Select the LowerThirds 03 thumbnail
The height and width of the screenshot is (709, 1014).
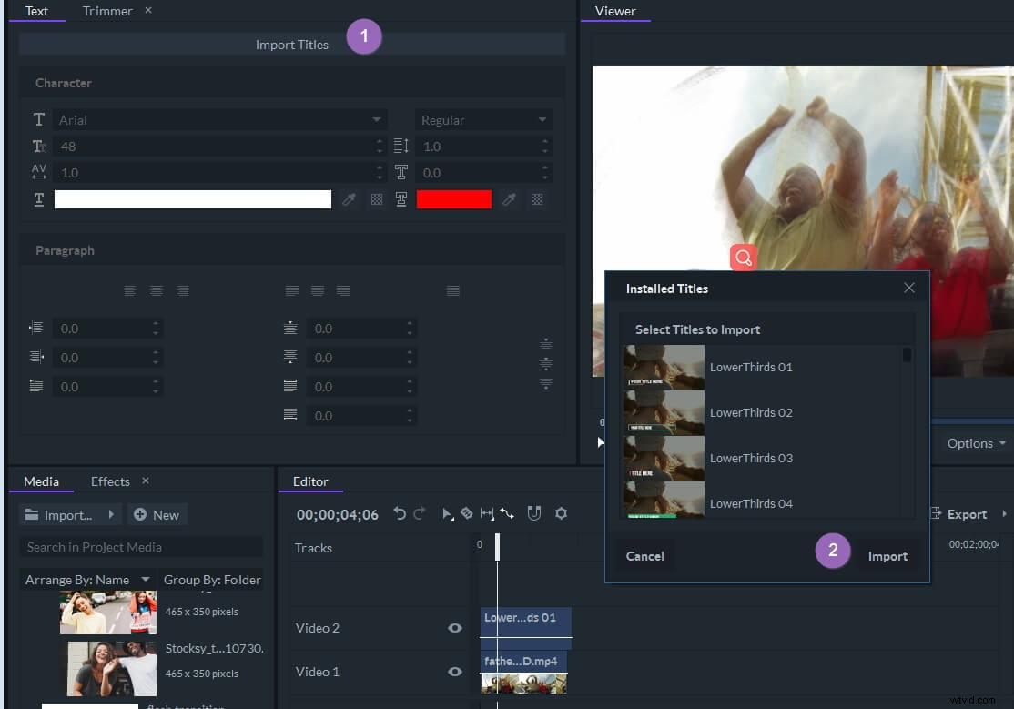coord(664,458)
